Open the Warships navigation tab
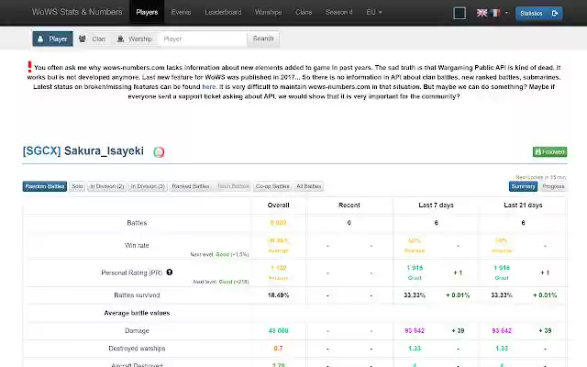 click(x=268, y=12)
